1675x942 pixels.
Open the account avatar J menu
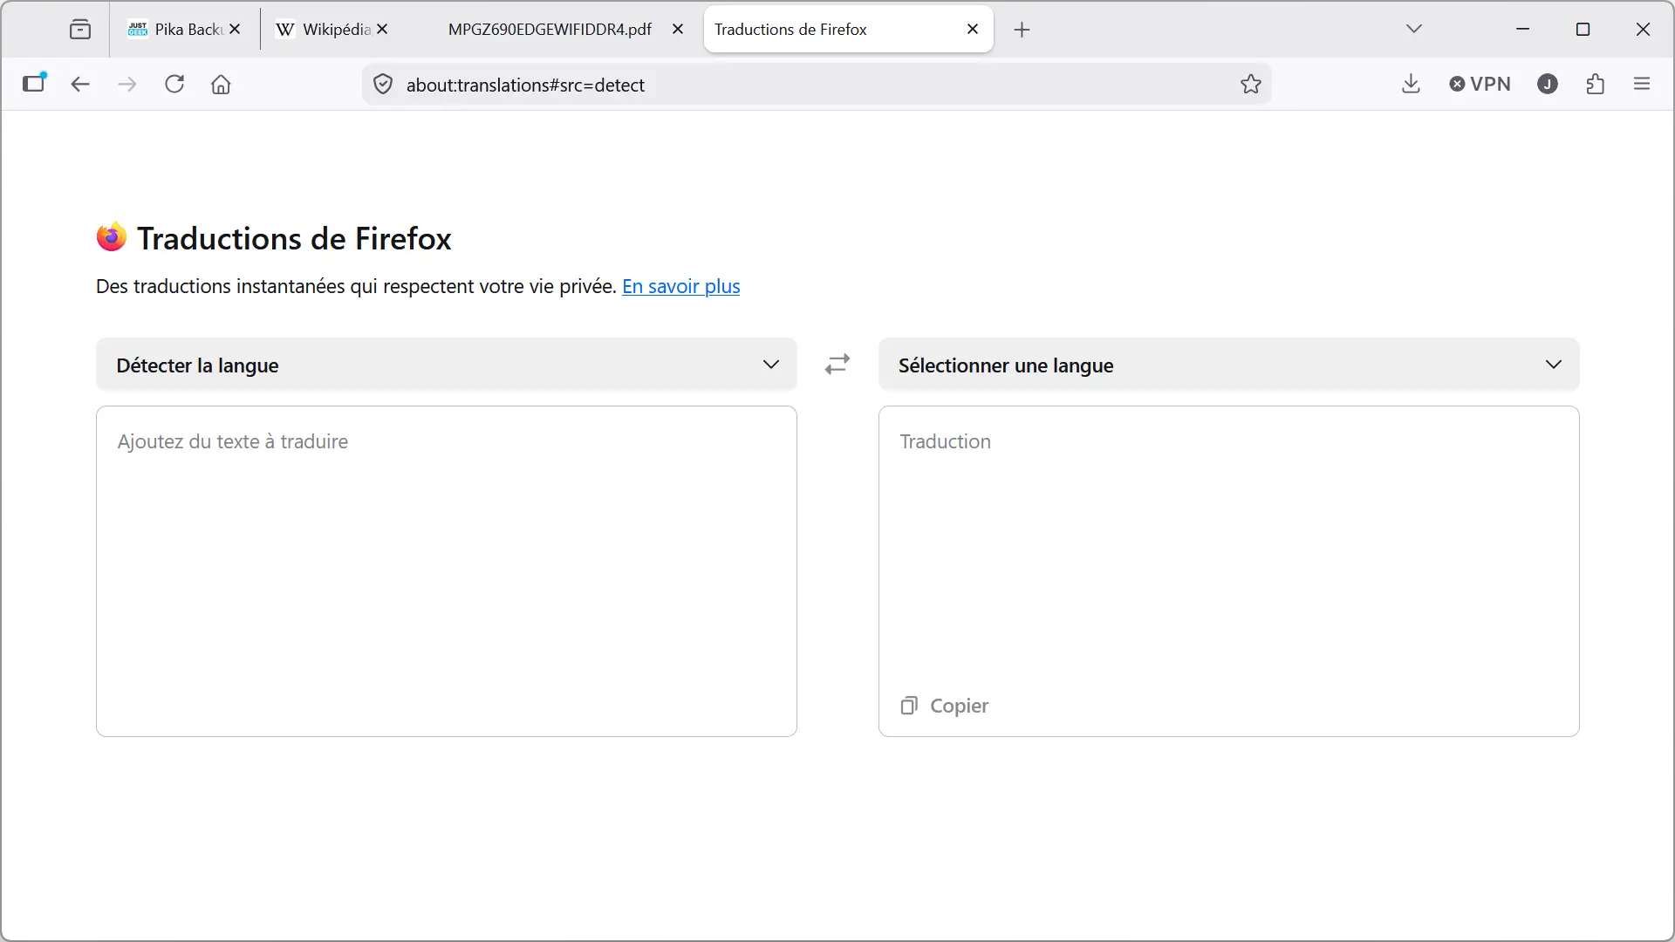click(x=1548, y=84)
